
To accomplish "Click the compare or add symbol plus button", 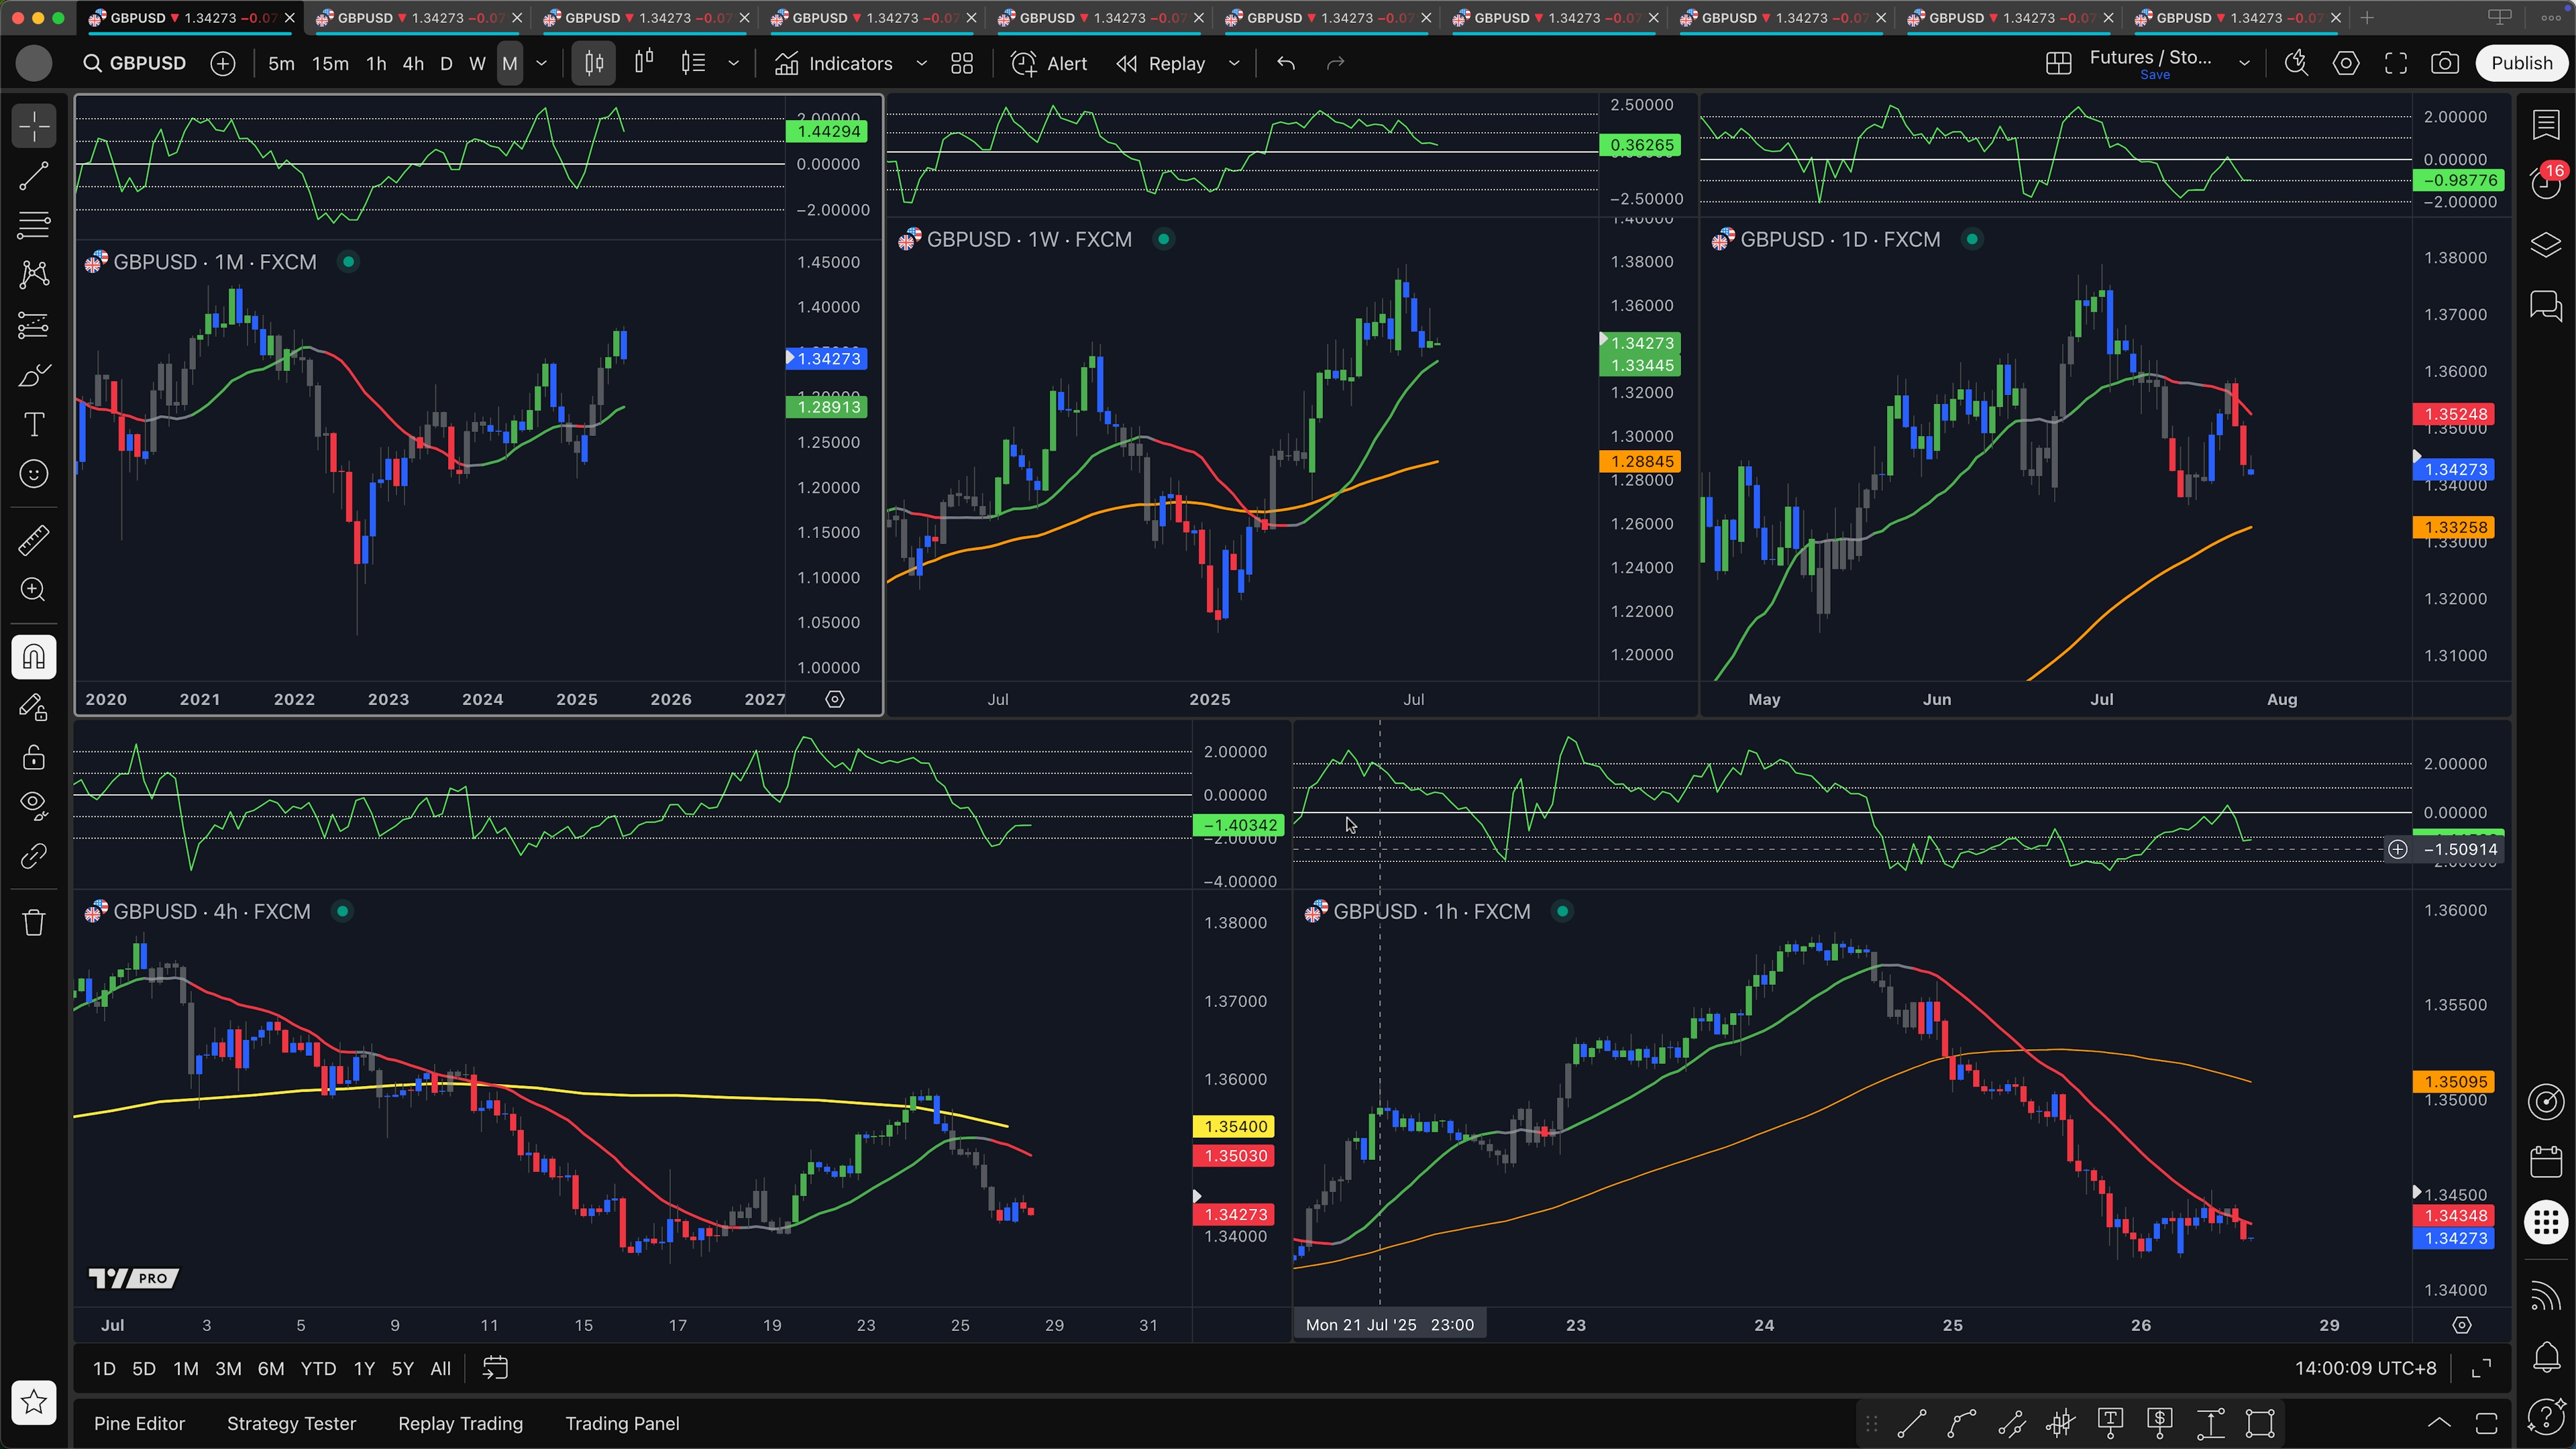I will point(223,63).
